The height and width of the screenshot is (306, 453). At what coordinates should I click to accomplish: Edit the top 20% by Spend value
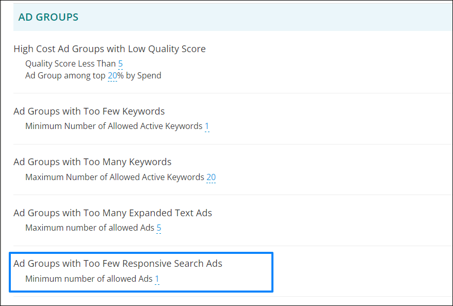click(112, 76)
